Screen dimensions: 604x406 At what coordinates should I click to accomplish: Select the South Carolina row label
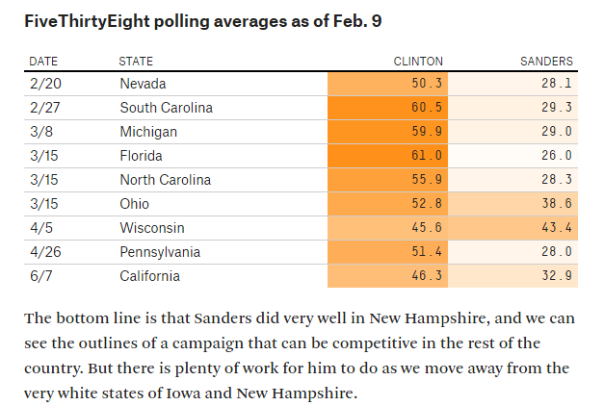[x=166, y=108]
